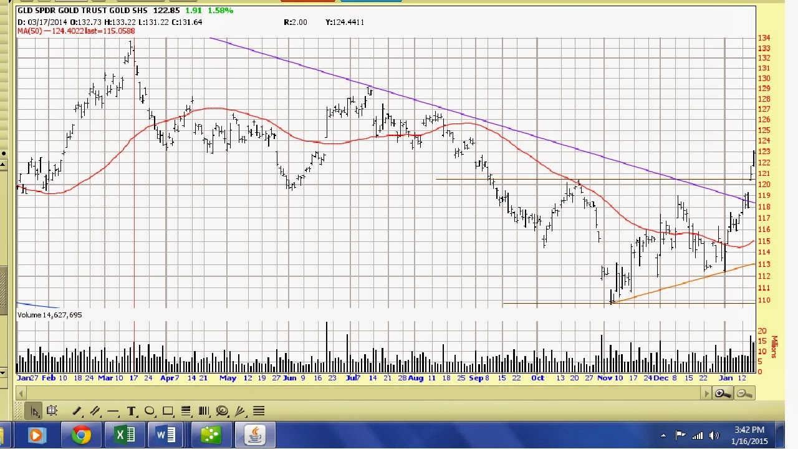Viewport: 798px width, 449px height.
Task: Open Excel from the taskbar
Action: 125,435
